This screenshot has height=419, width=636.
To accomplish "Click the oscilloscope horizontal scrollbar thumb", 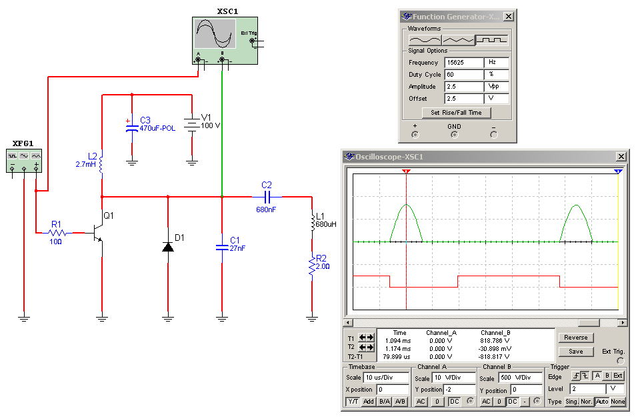I will point(589,323).
